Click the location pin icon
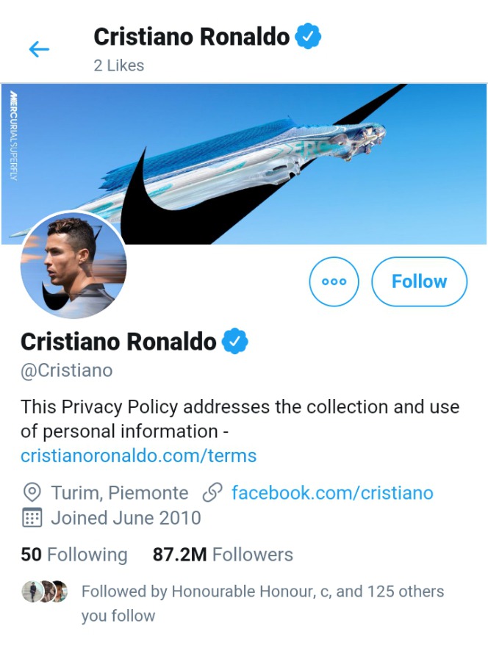Viewport: 488px width, 651px height. 32,492
